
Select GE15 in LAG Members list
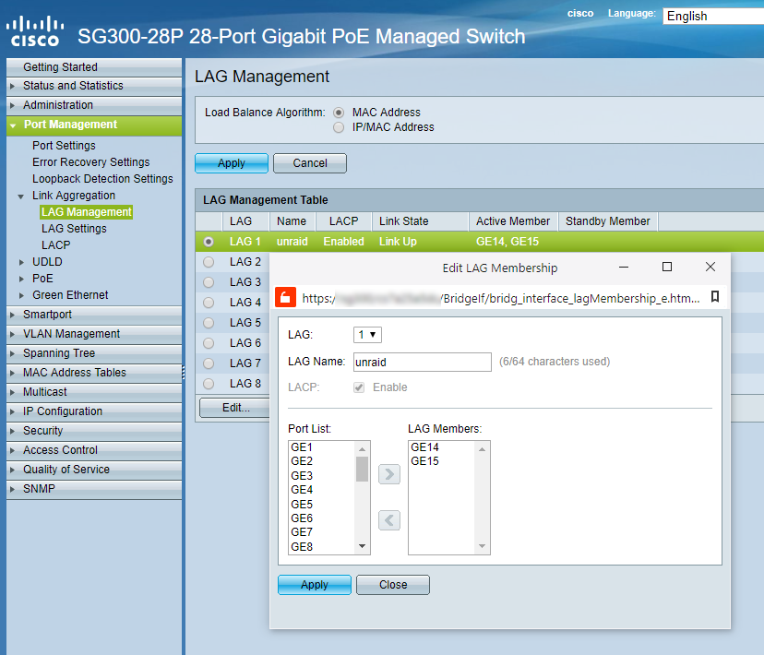[442, 461]
